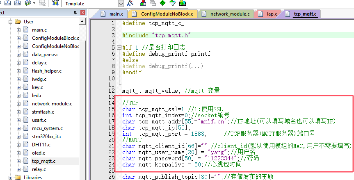Click the Batch Build layered icon
This screenshot has height=180, width=354.
pos(27,3)
